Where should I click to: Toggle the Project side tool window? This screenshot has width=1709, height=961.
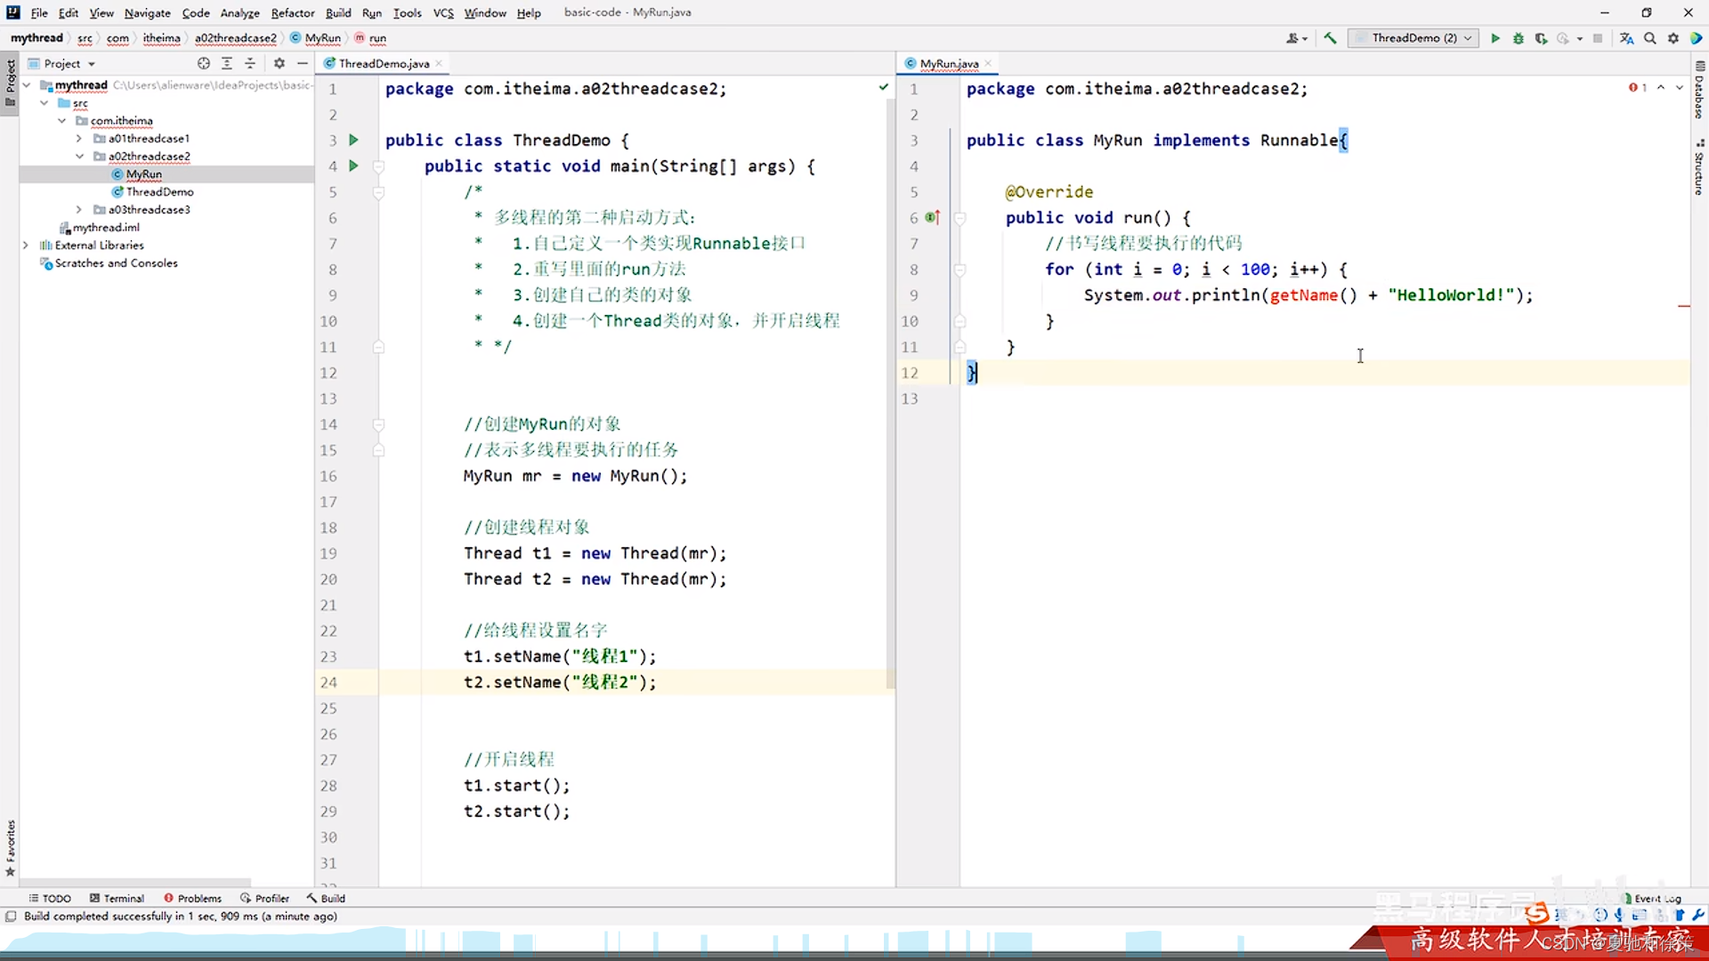tap(10, 80)
